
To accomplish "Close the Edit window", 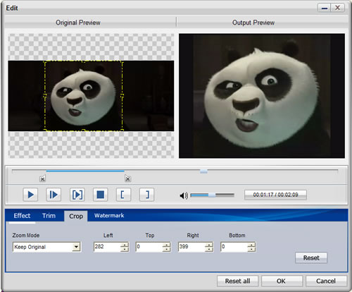I will point(338,8).
